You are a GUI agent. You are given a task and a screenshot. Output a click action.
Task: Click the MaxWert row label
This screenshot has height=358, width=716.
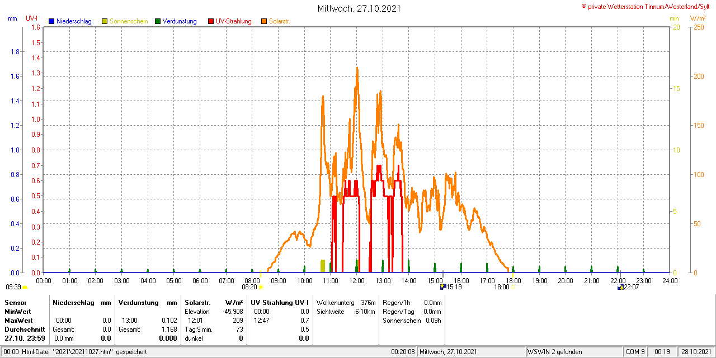[18, 321]
